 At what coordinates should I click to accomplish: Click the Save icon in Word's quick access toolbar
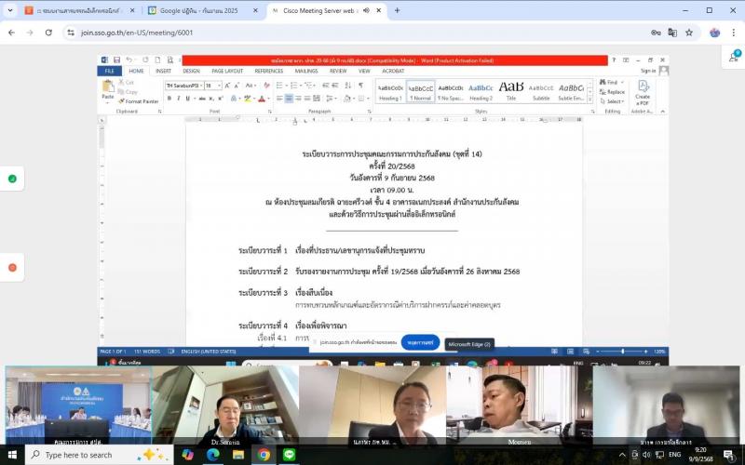coord(117,60)
